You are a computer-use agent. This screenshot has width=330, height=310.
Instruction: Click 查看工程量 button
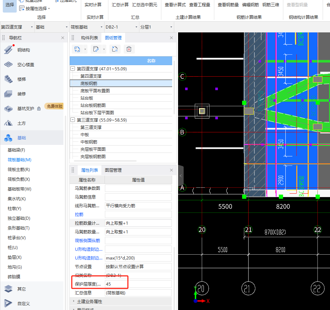(x=200, y=5)
